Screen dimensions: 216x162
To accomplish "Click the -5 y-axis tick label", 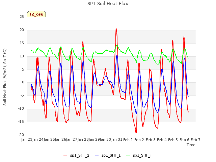I will [22, 96].
